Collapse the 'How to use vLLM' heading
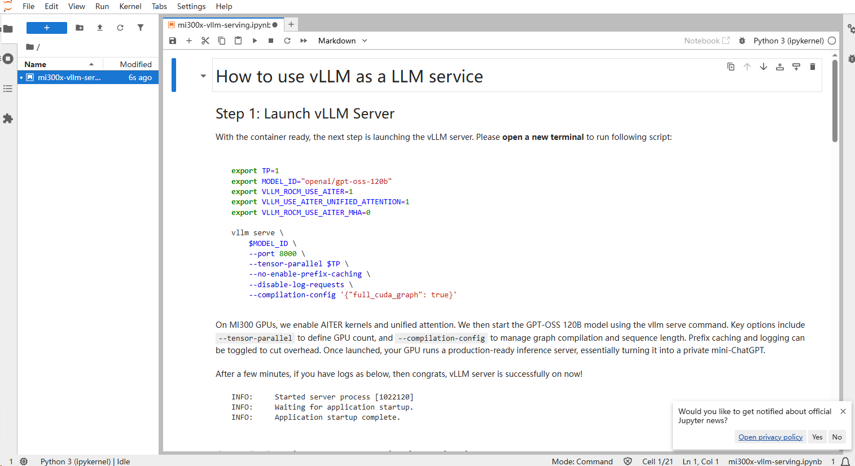Image resolution: width=855 pixels, height=466 pixels. (203, 76)
